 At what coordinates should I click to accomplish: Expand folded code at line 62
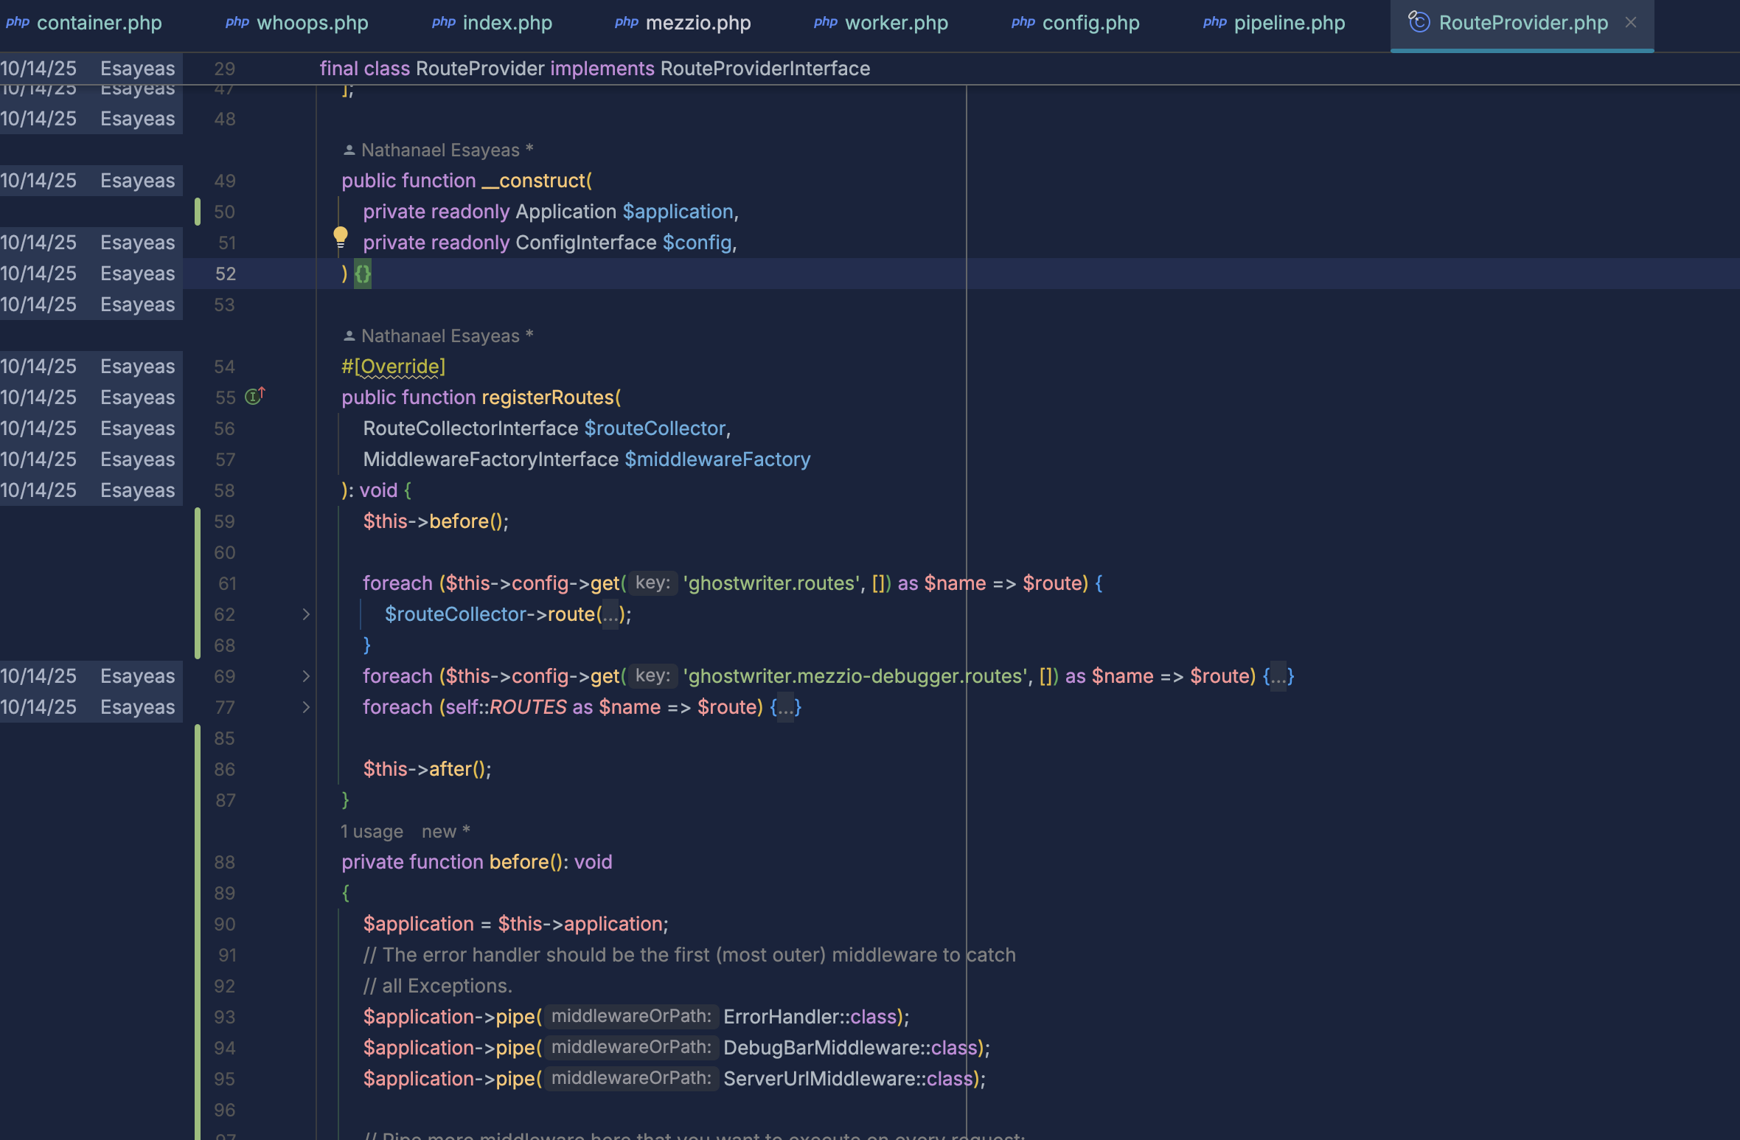[x=306, y=614]
